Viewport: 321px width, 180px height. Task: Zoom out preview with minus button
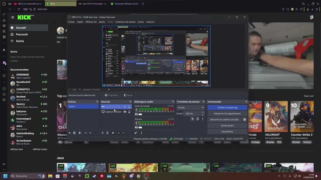click(x=69, y=89)
